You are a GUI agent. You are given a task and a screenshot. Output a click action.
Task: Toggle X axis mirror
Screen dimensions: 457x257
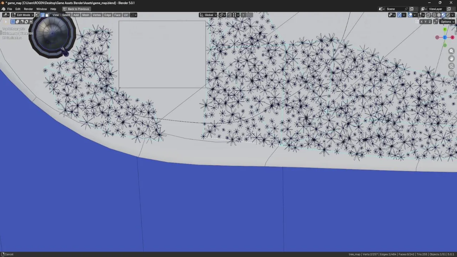tap(421, 22)
